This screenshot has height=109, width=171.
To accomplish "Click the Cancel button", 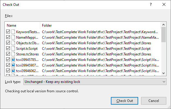I will 154,101.
